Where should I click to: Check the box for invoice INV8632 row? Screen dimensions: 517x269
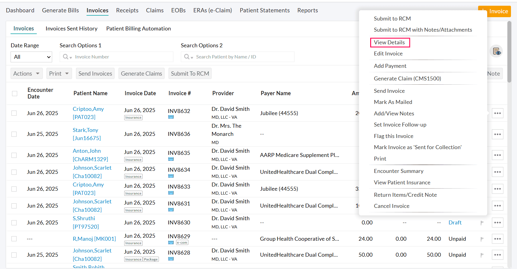[x=14, y=113]
